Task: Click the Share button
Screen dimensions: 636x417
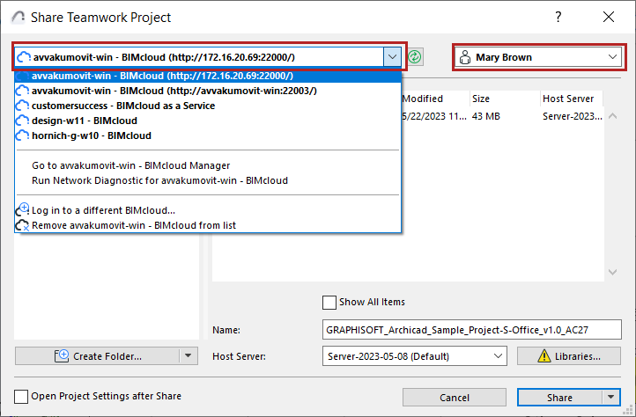Action: 559,398
